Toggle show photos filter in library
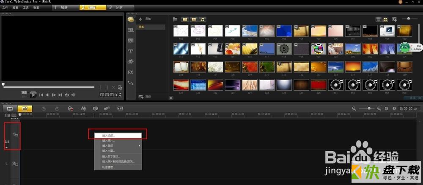This screenshot has width=423, height=185. pos(193,19)
